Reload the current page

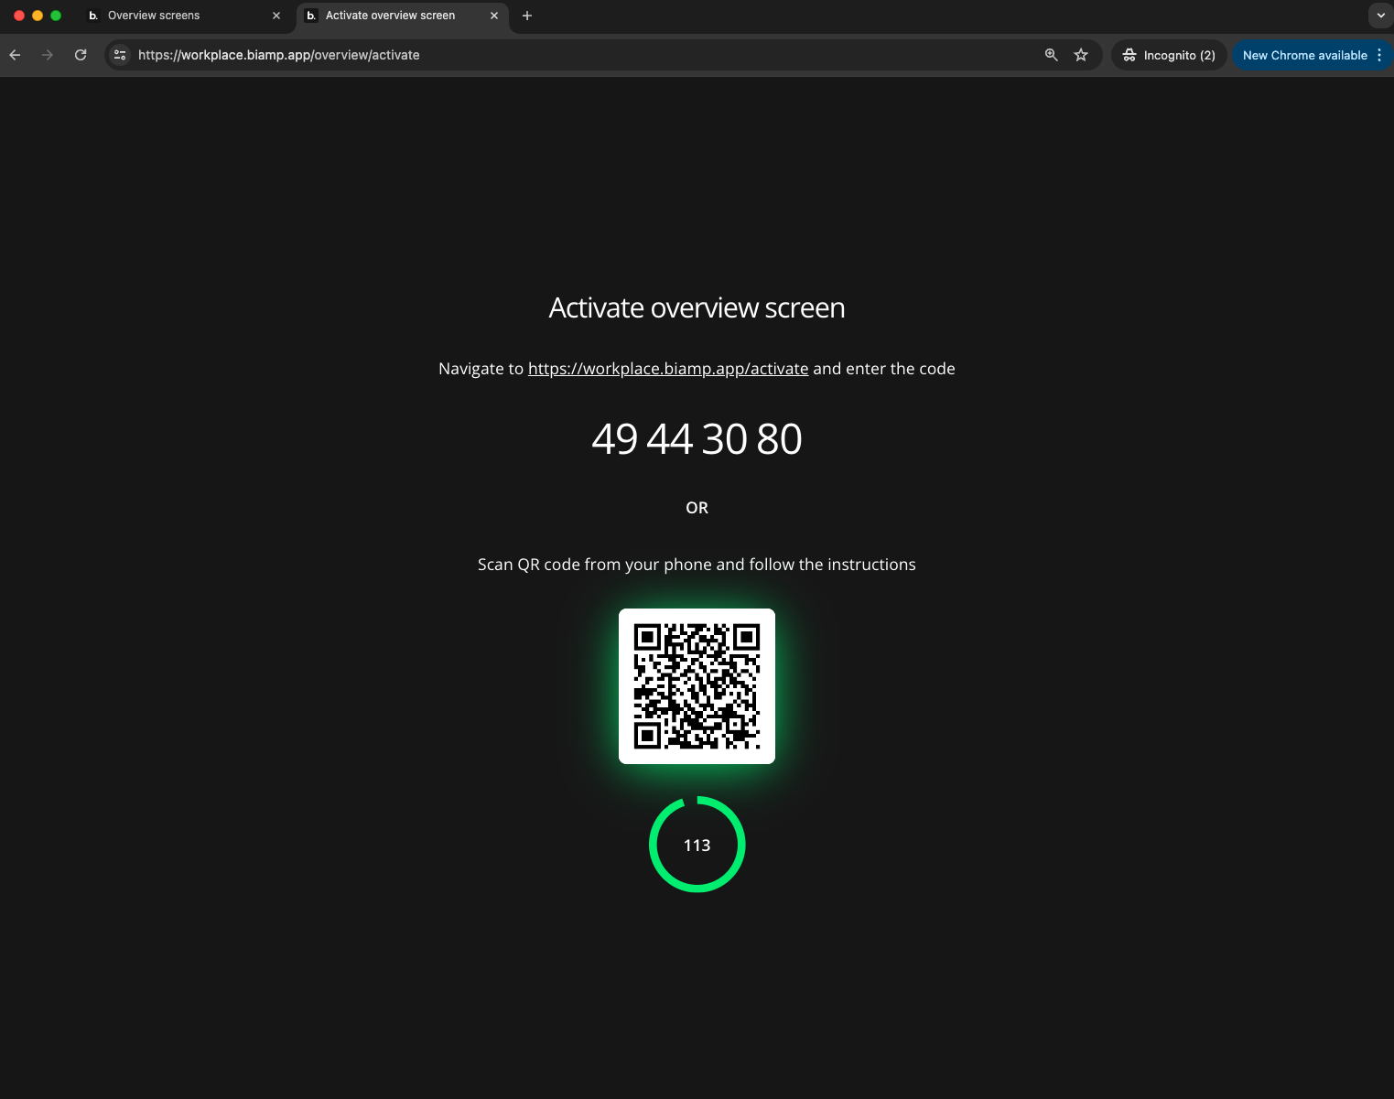(x=81, y=55)
